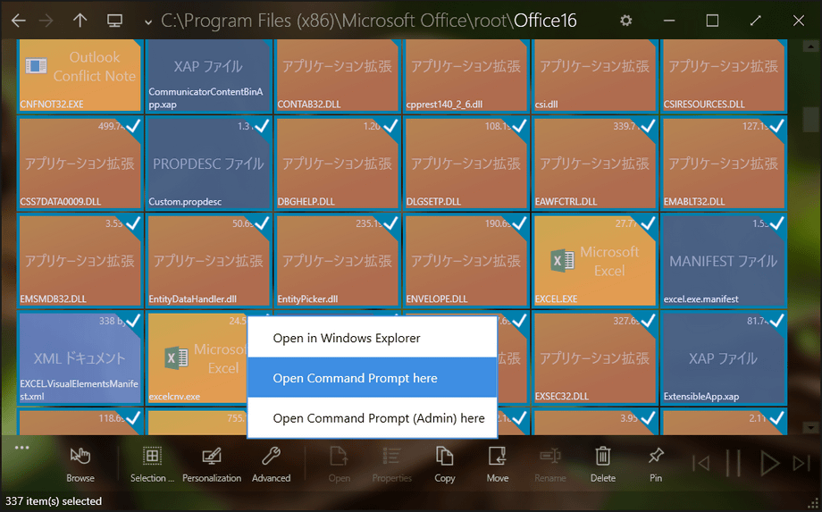Viewport: 822px width, 512px height.
Task: Go back with the left arrow
Action: pos(19,21)
